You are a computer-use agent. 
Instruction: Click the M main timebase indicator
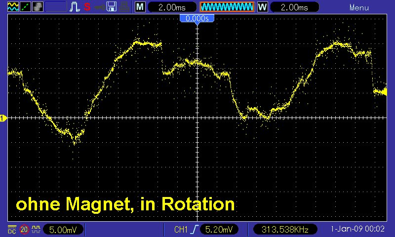coord(140,7)
